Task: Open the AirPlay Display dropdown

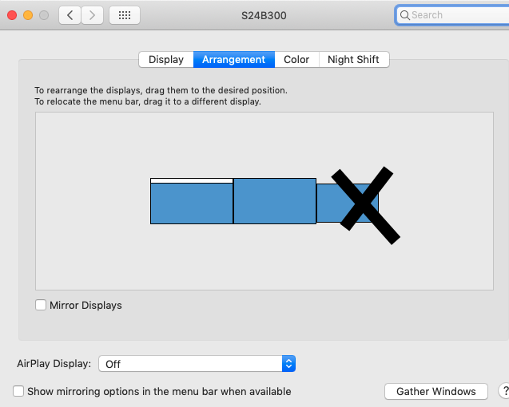Action: 197,364
